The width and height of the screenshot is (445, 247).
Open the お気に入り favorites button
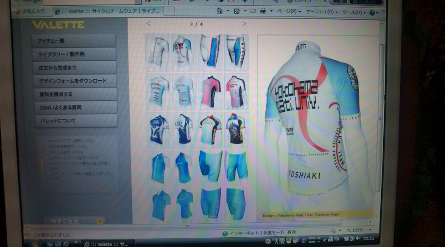click(x=30, y=12)
